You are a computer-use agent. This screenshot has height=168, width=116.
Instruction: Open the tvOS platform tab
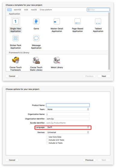pyautogui.click(x=26, y=10)
